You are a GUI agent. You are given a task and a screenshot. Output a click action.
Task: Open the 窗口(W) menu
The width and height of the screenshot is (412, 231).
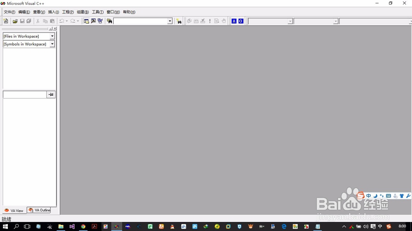[x=113, y=12]
